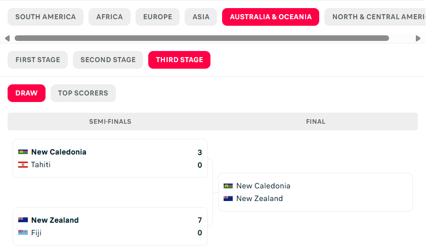Switch to First Stage
The height and width of the screenshot is (251, 429).
point(38,60)
